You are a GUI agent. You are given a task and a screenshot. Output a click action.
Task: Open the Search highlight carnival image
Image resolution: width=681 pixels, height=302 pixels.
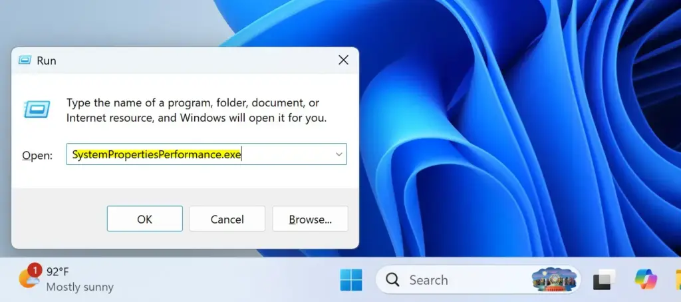[x=555, y=279]
